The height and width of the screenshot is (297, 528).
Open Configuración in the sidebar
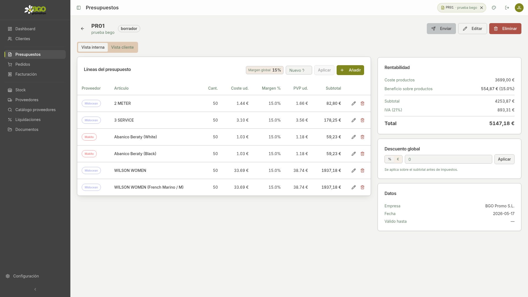(35, 276)
